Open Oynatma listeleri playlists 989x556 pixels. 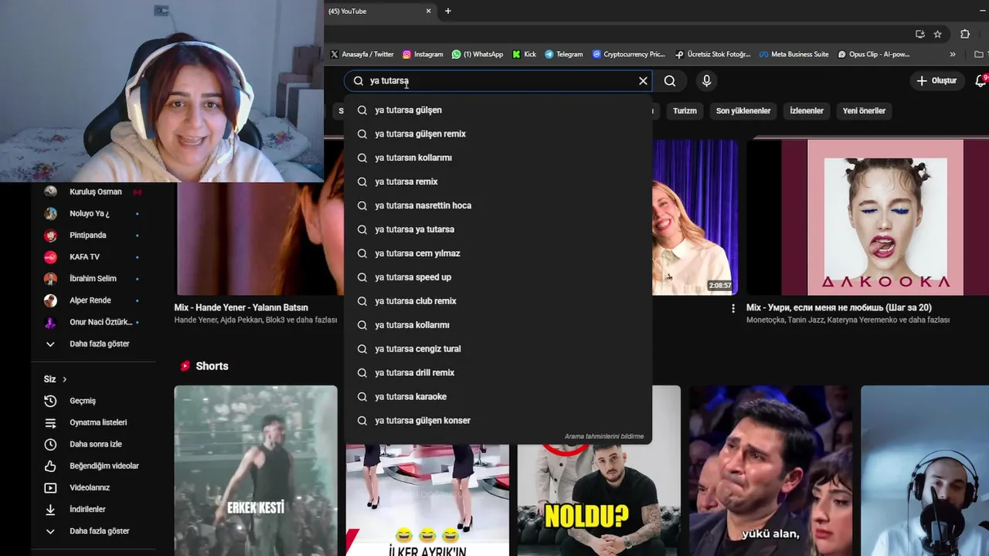pos(94,422)
